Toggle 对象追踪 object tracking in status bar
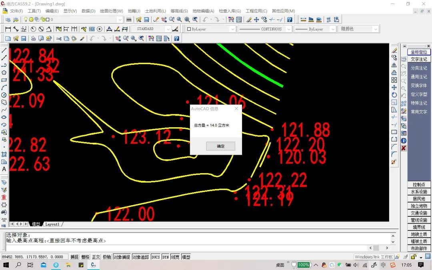432x270 pixels. click(141, 257)
